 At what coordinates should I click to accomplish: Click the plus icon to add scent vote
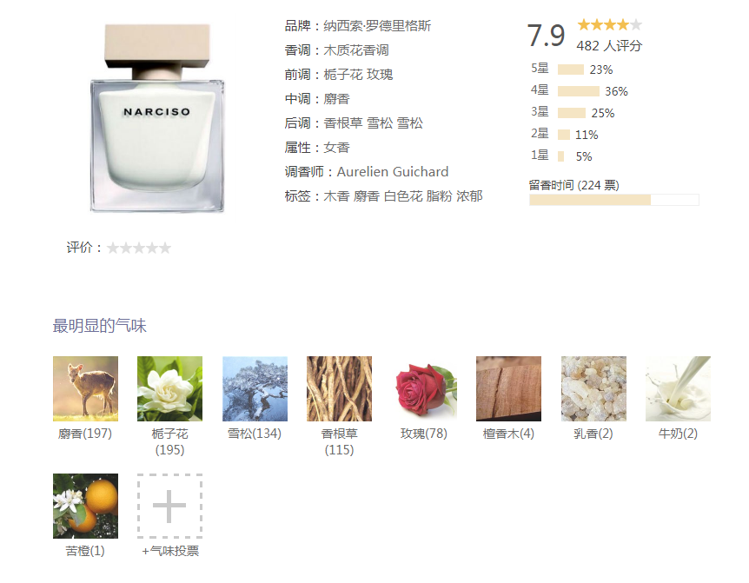pyautogui.click(x=169, y=507)
